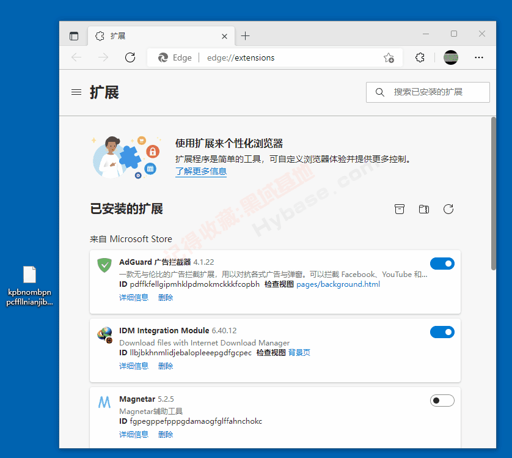This screenshot has width=512, height=458.
Task: Click the page vertical scrollbar thumb
Action: (494, 193)
